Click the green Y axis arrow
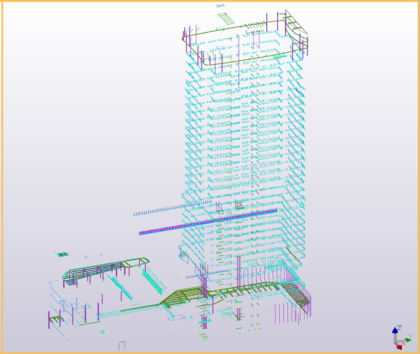The image size is (420, 354). pyautogui.click(x=407, y=339)
